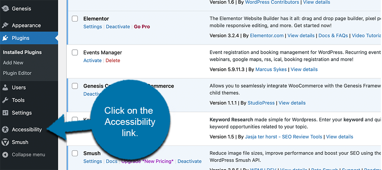Open Jasja ter horst author link
This screenshot has height=170, width=382.
(284, 136)
